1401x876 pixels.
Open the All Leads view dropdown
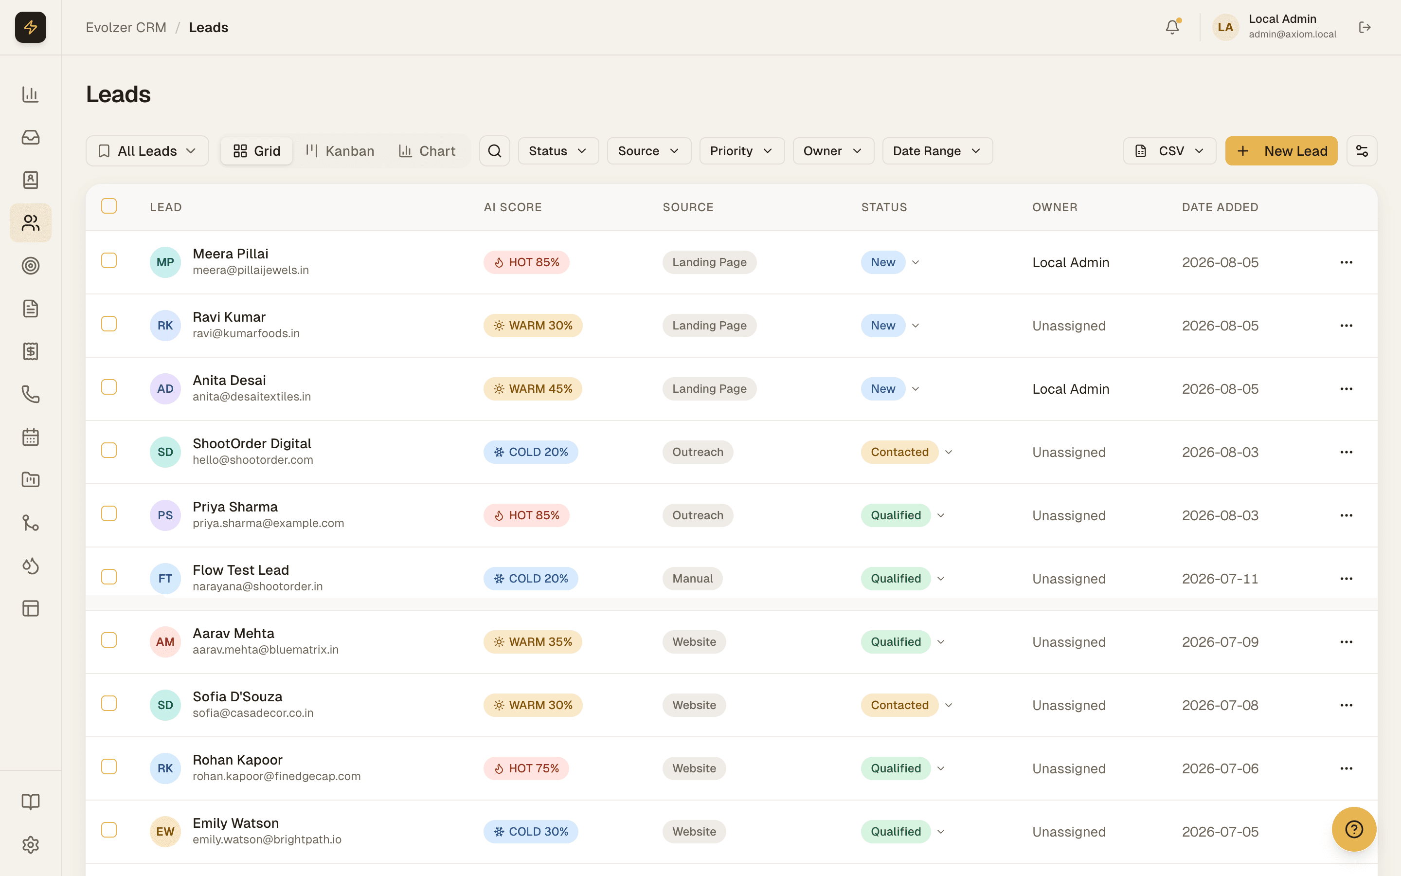pos(147,151)
